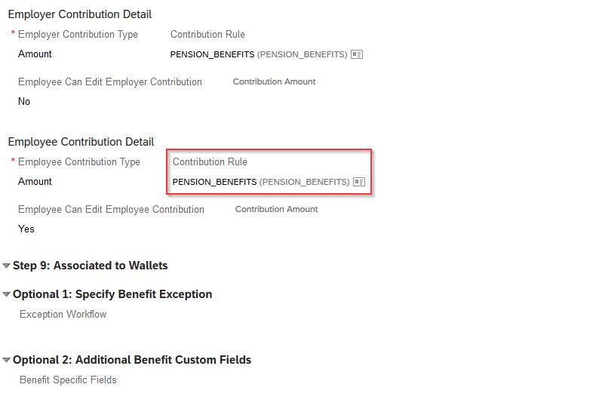Click Employee Can Edit Employee Contribution label

[x=111, y=209]
